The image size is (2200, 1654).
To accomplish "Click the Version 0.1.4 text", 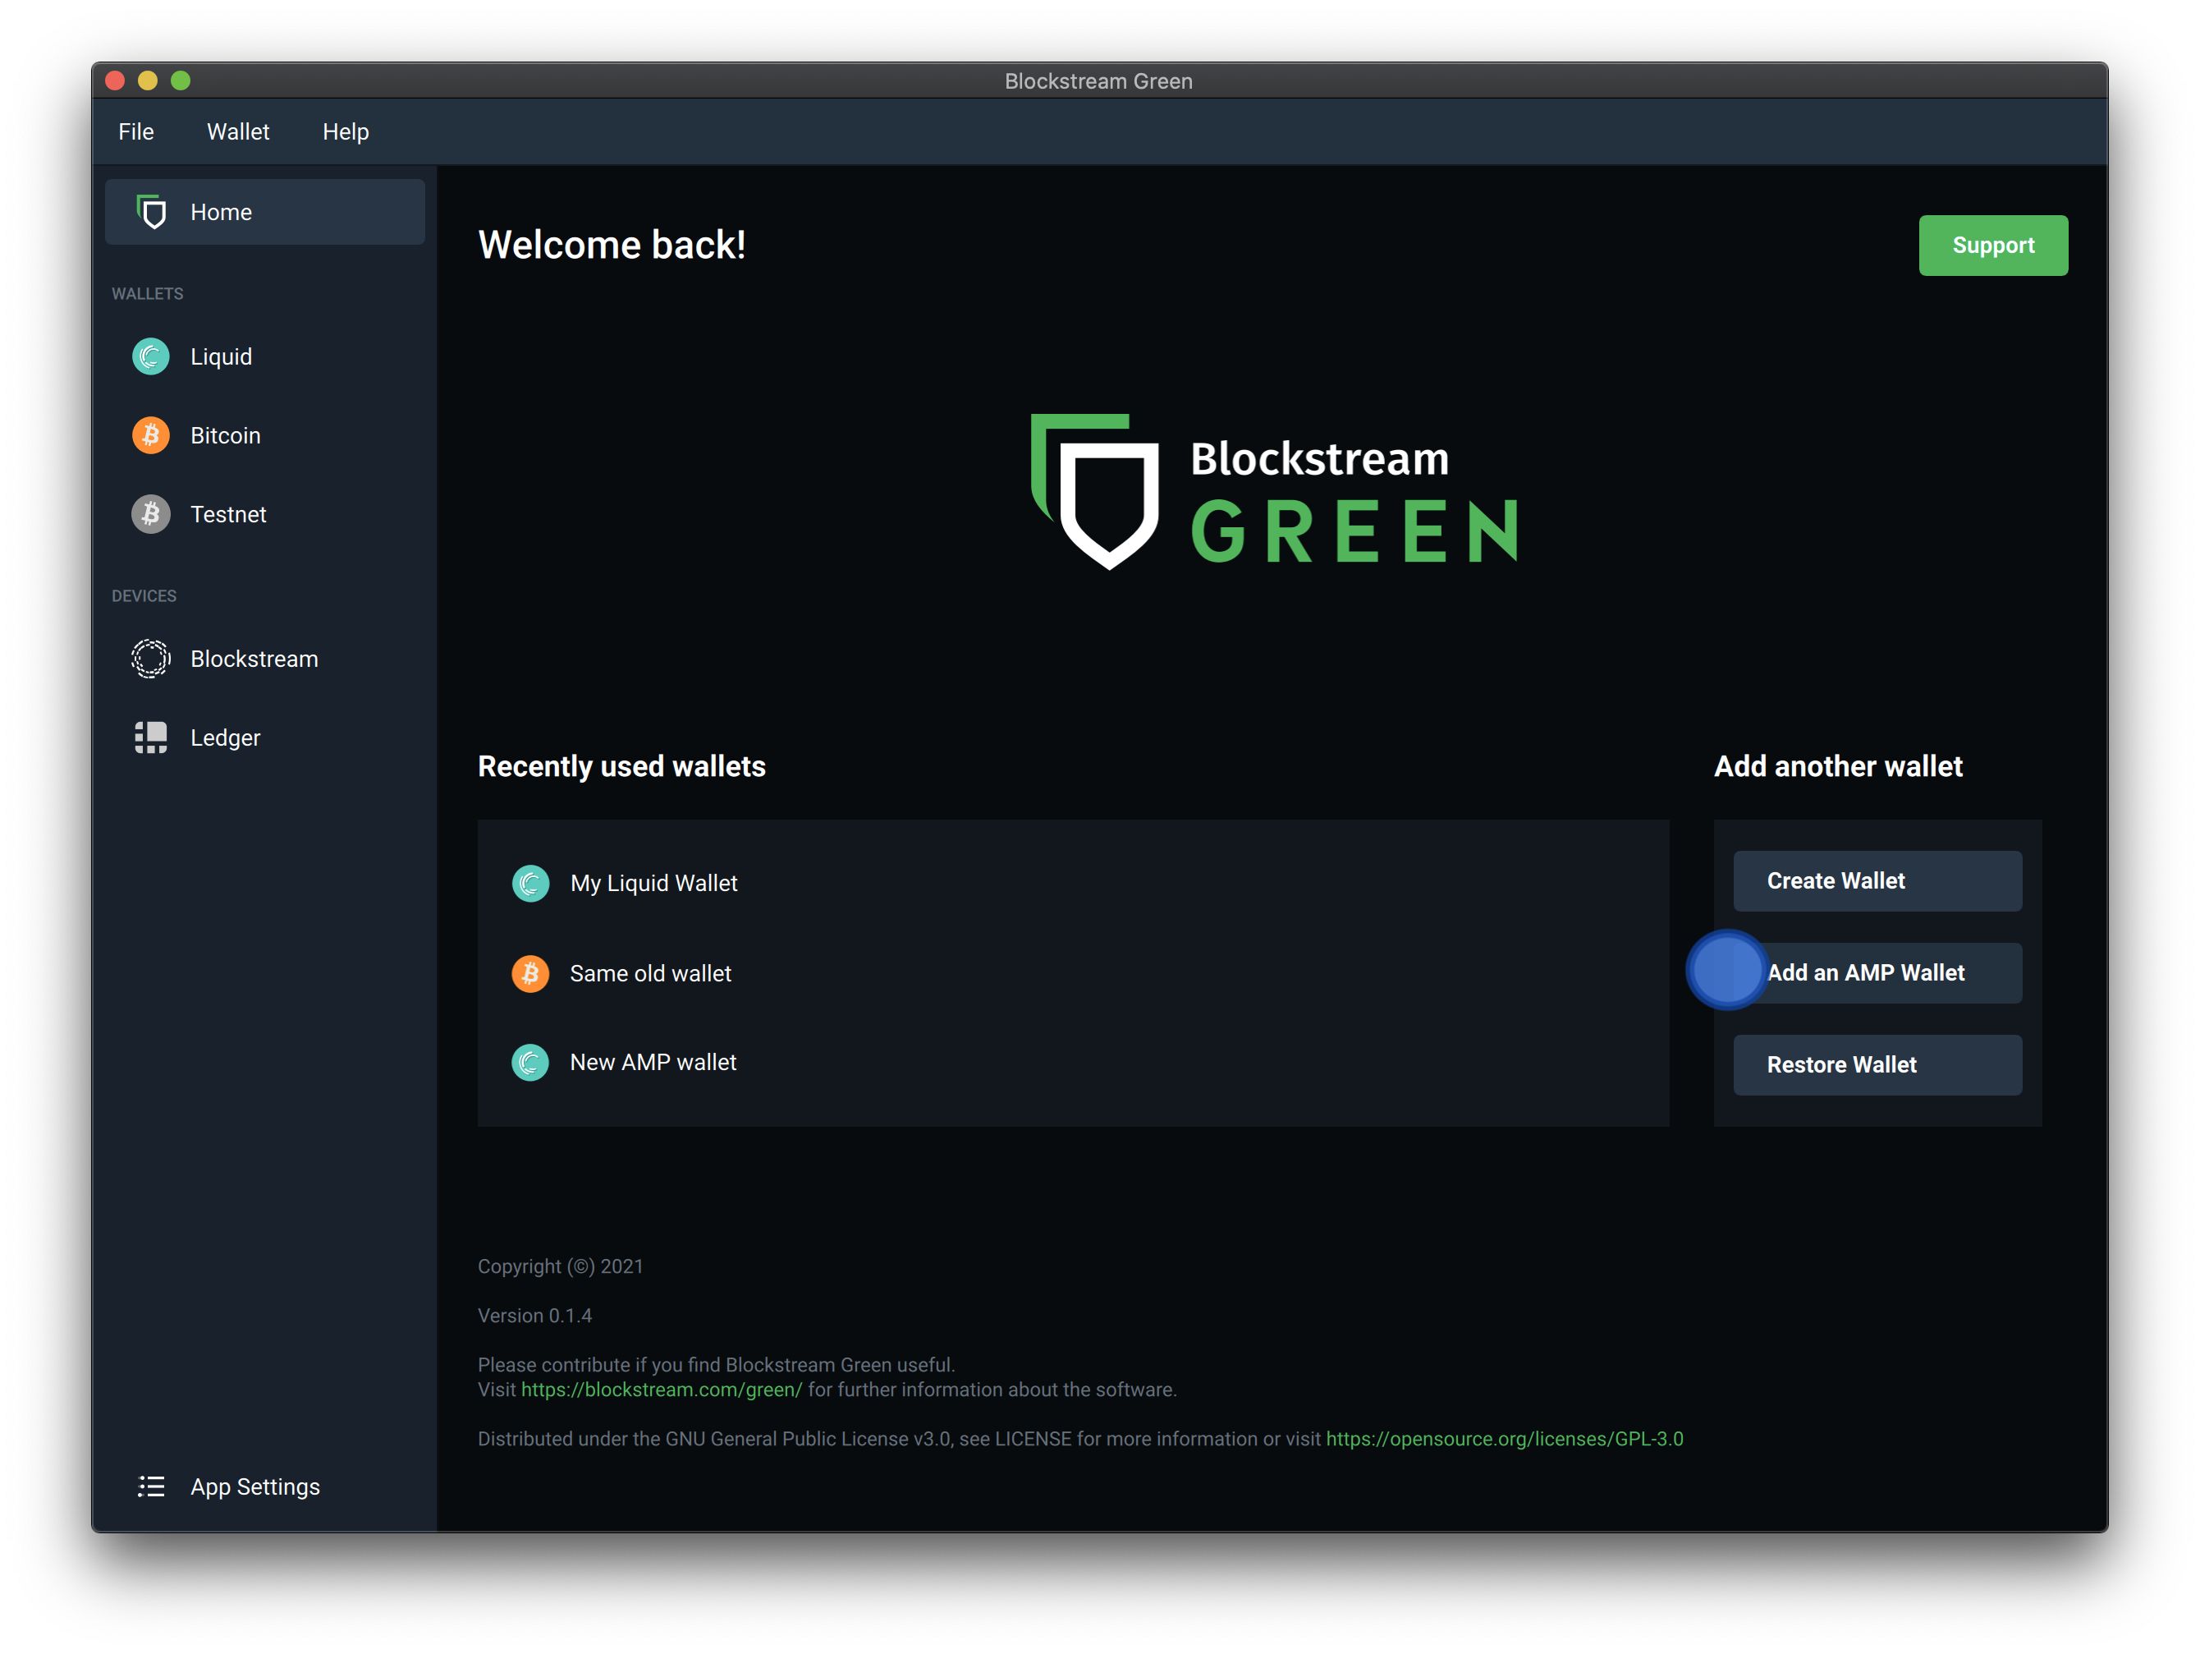I will [535, 1316].
